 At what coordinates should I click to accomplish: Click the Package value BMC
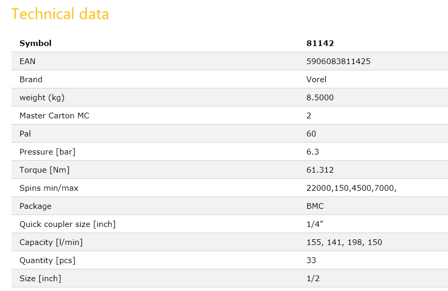point(315,206)
